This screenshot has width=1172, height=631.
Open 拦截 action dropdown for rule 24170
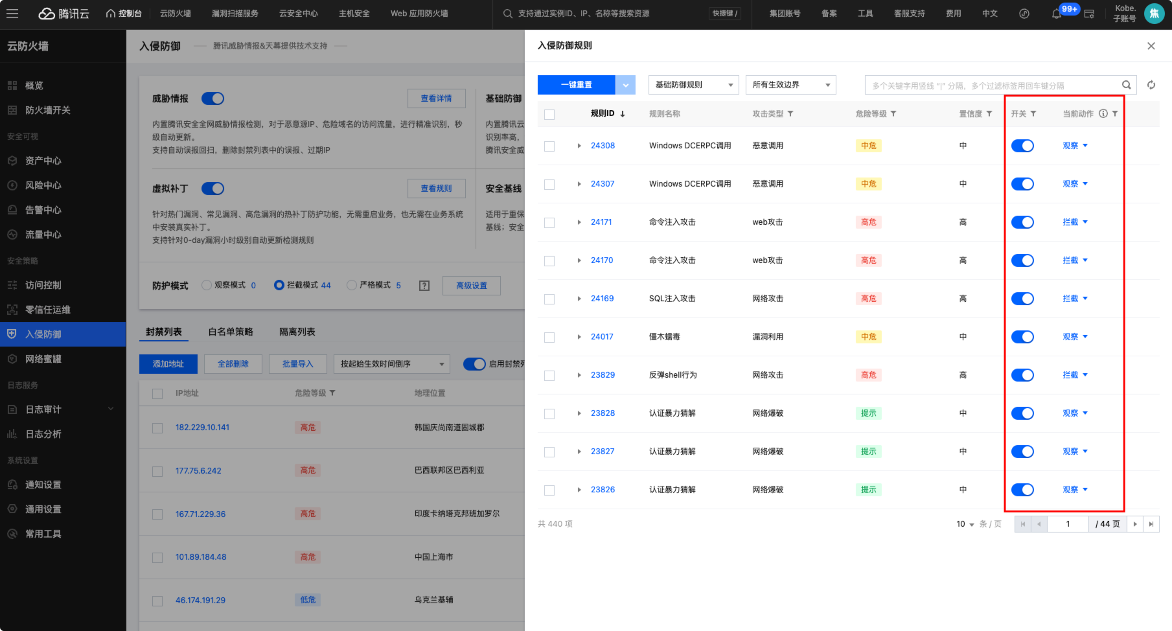tap(1075, 260)
